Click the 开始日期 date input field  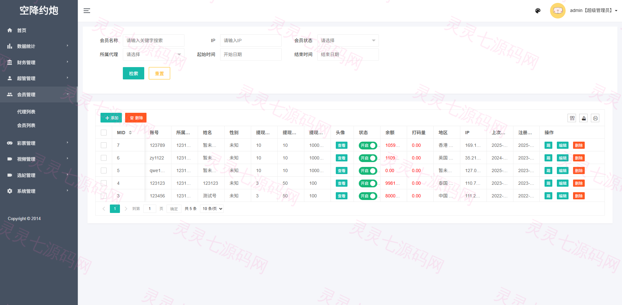(251, 54)
